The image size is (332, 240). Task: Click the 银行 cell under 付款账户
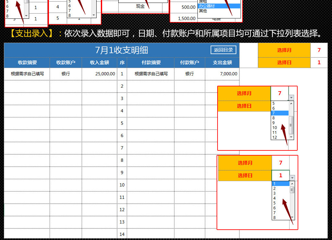(190, 74)
